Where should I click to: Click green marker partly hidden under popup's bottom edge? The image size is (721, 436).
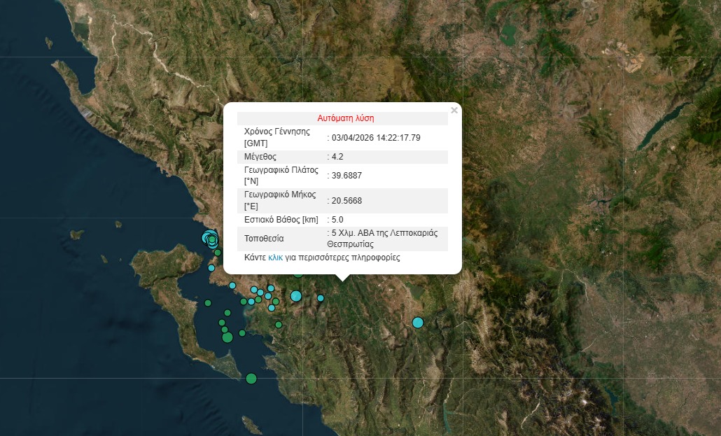pyautogui.click(x=298, y=273)
